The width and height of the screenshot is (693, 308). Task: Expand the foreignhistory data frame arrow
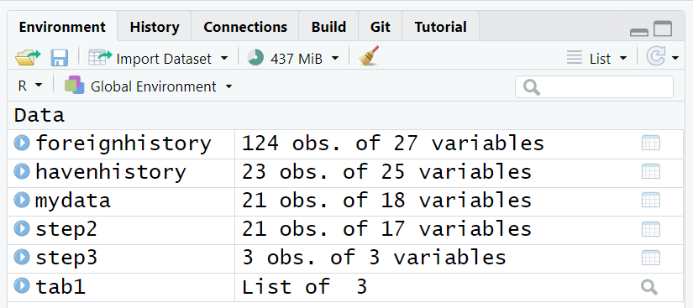pyautogui.click(x=22, y=143)
